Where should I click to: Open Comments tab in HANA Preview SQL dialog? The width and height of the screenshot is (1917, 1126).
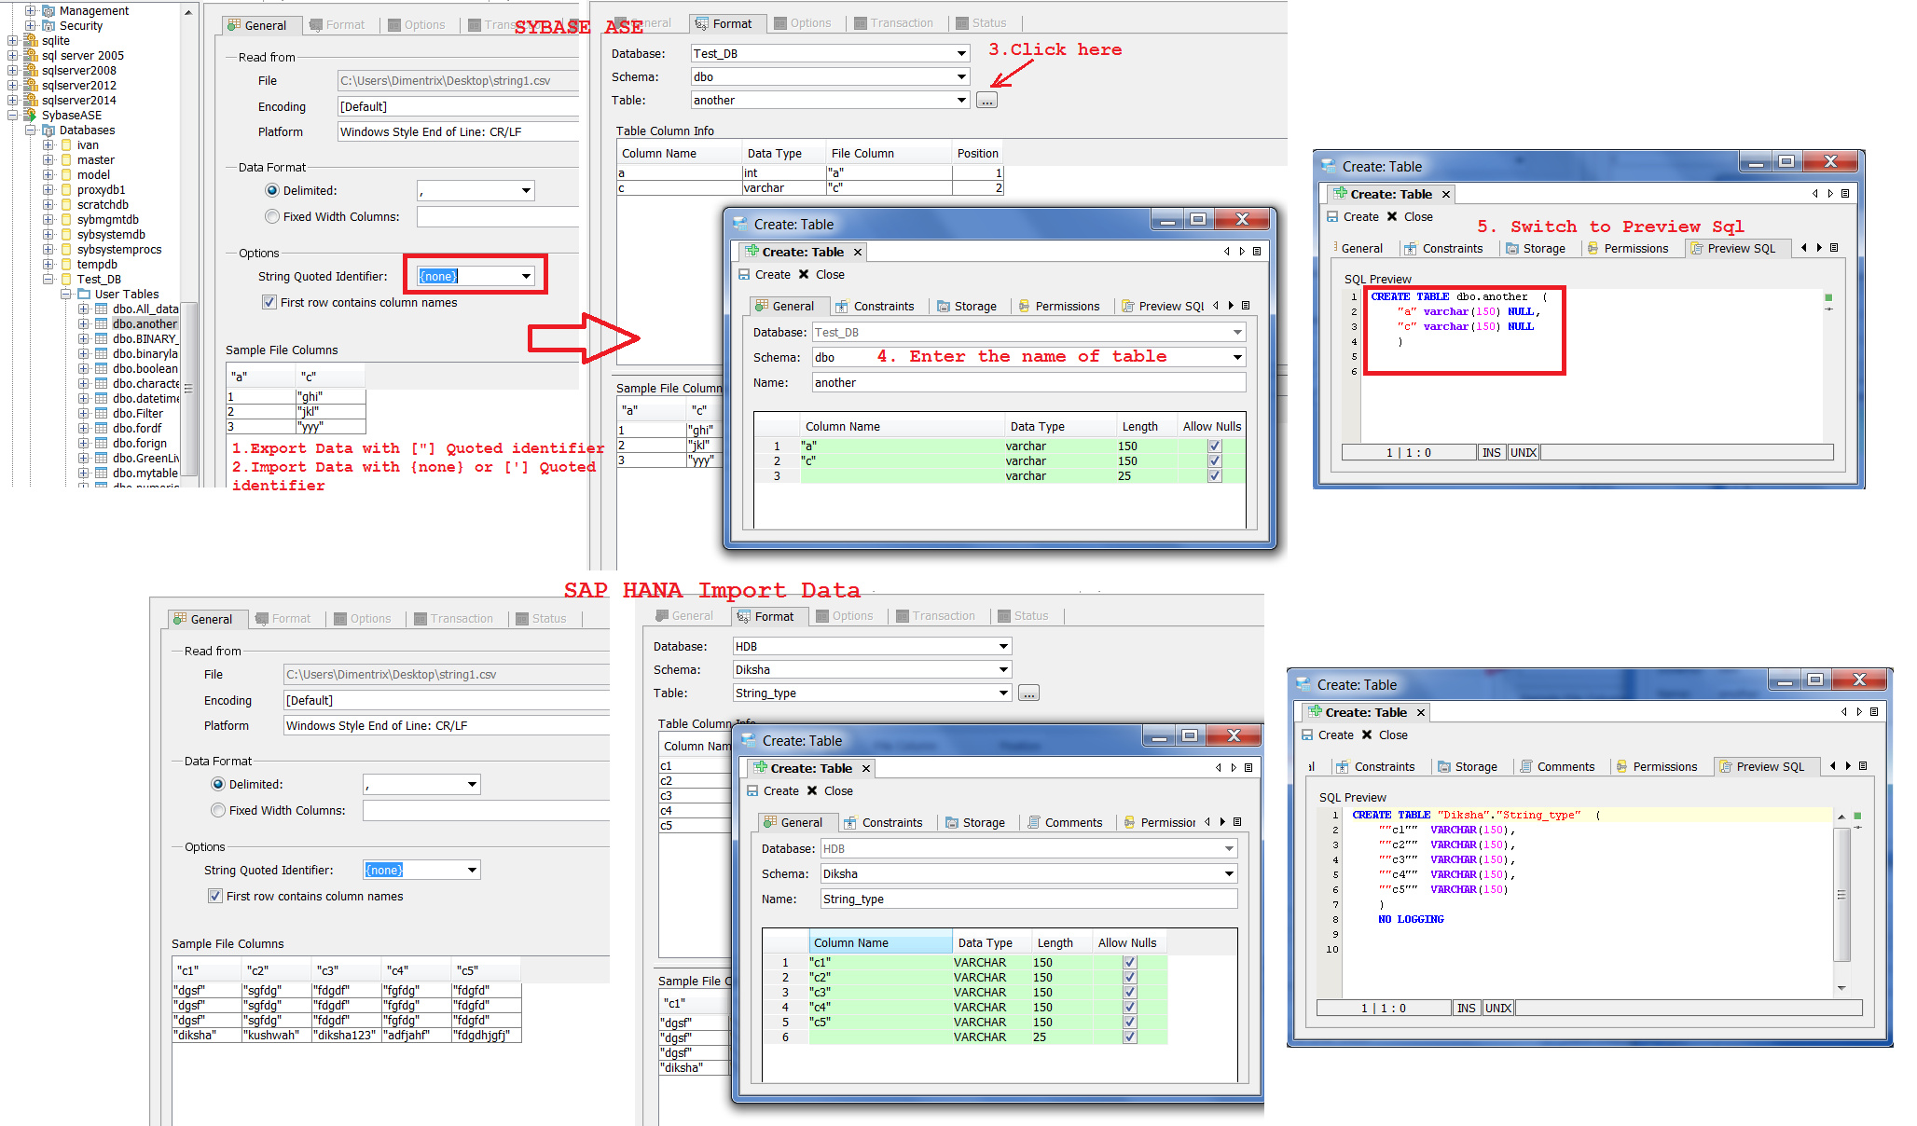[x=1557, y=767]
